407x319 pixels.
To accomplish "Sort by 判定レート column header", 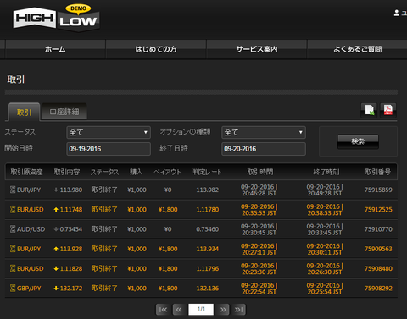I will [207, 172].
